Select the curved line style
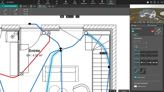The width and height of the screenshot is (164, 92). 137,71
